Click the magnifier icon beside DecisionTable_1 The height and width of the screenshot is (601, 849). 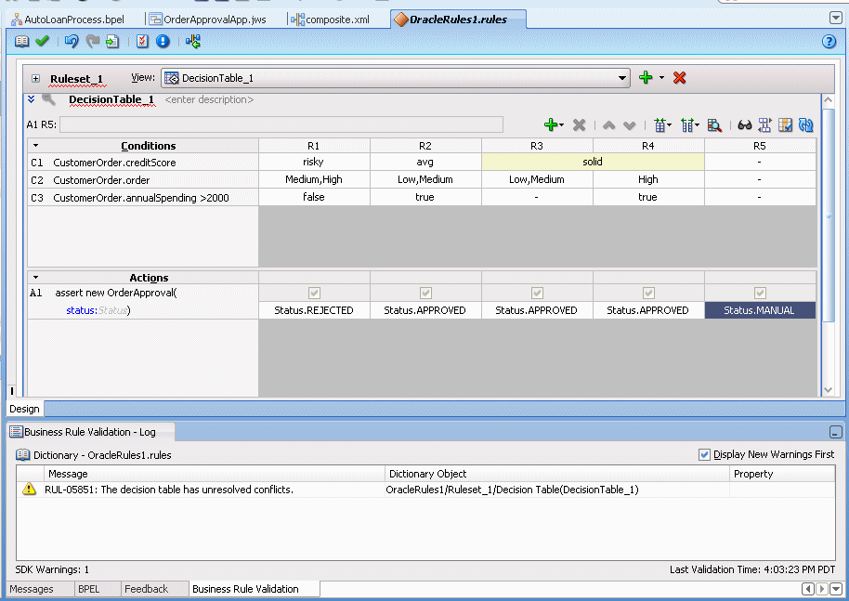(48, 99)
